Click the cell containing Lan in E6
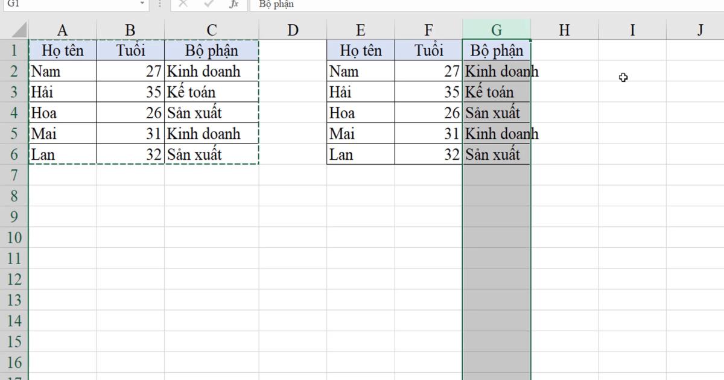The image size is (724, 380). pyautogui.click(x=359, y=154)
